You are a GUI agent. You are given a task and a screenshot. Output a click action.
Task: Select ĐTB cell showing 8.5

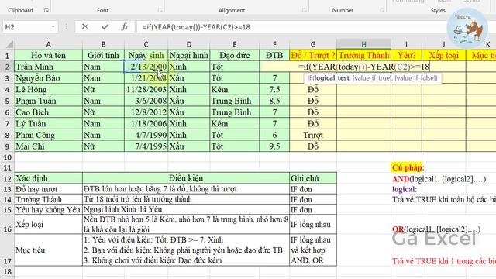click(274, 101)
